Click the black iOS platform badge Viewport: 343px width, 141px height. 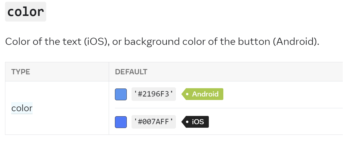(x=195, y=122)
